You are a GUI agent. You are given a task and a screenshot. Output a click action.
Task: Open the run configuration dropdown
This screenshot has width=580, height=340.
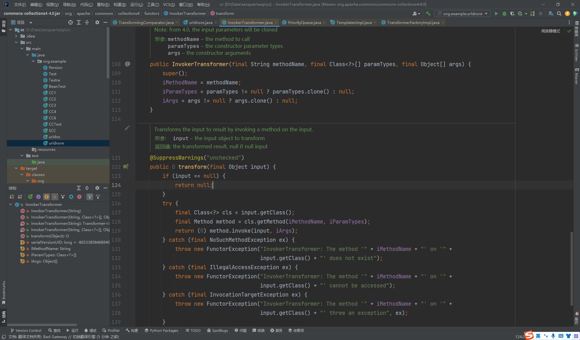462,14
